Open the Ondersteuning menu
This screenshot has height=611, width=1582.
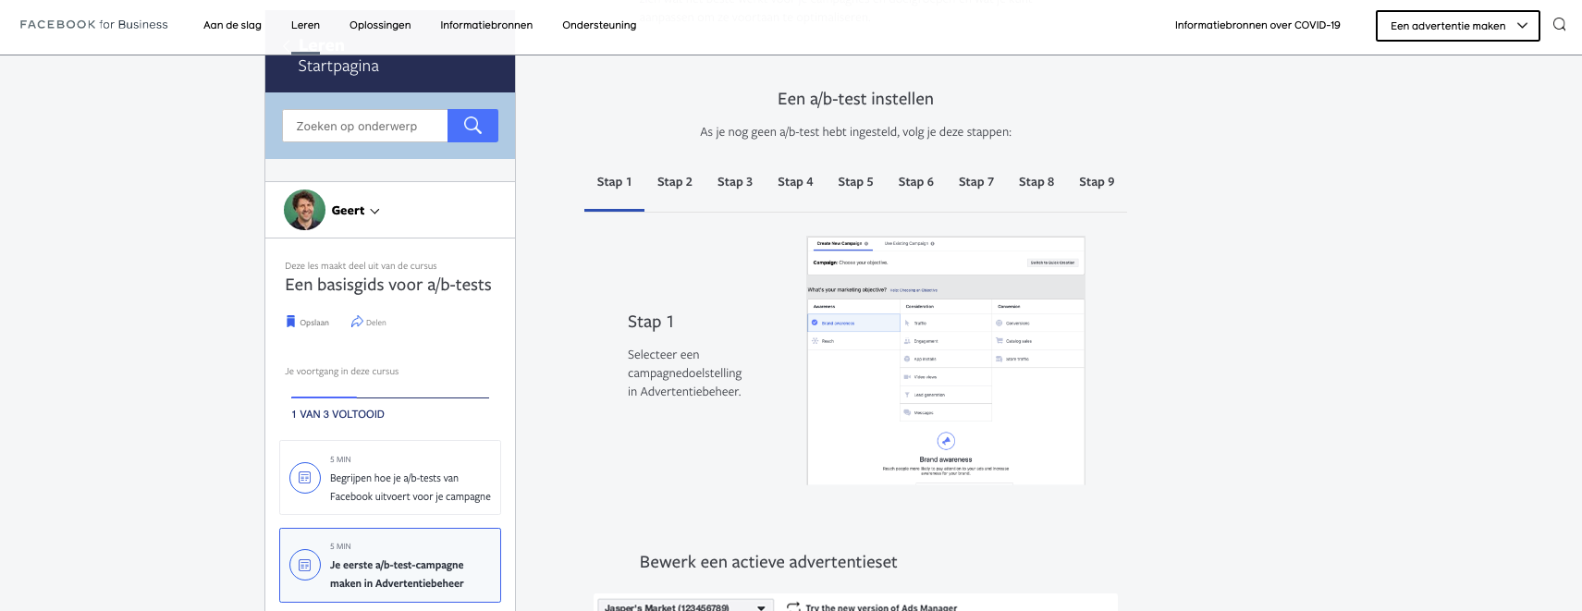(x=599, y=25)
